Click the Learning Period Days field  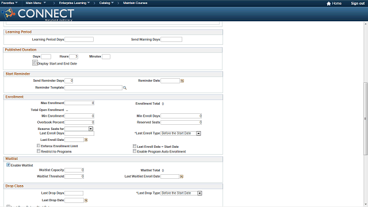click(x=79, y=40)
